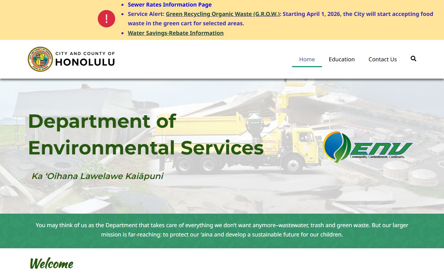Click the Department of Environmental Services heading

(146, 134)
